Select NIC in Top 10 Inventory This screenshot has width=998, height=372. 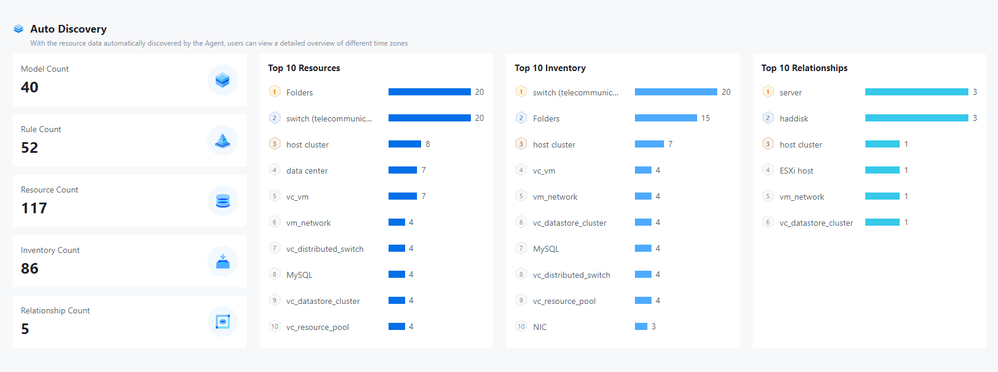tap(540, 327)
